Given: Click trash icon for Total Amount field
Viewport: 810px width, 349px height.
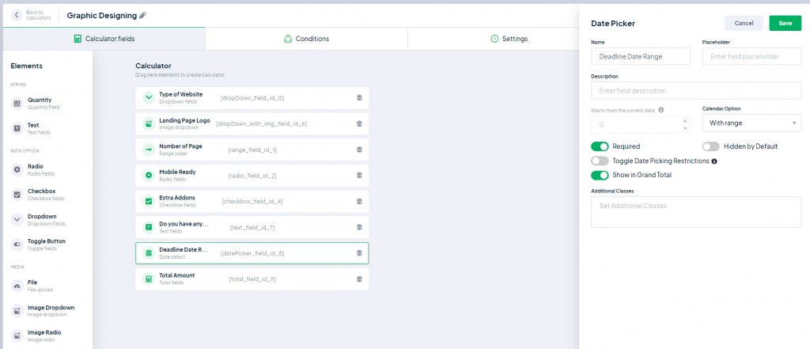Looking at the screenshot, I should coord(360,279).
